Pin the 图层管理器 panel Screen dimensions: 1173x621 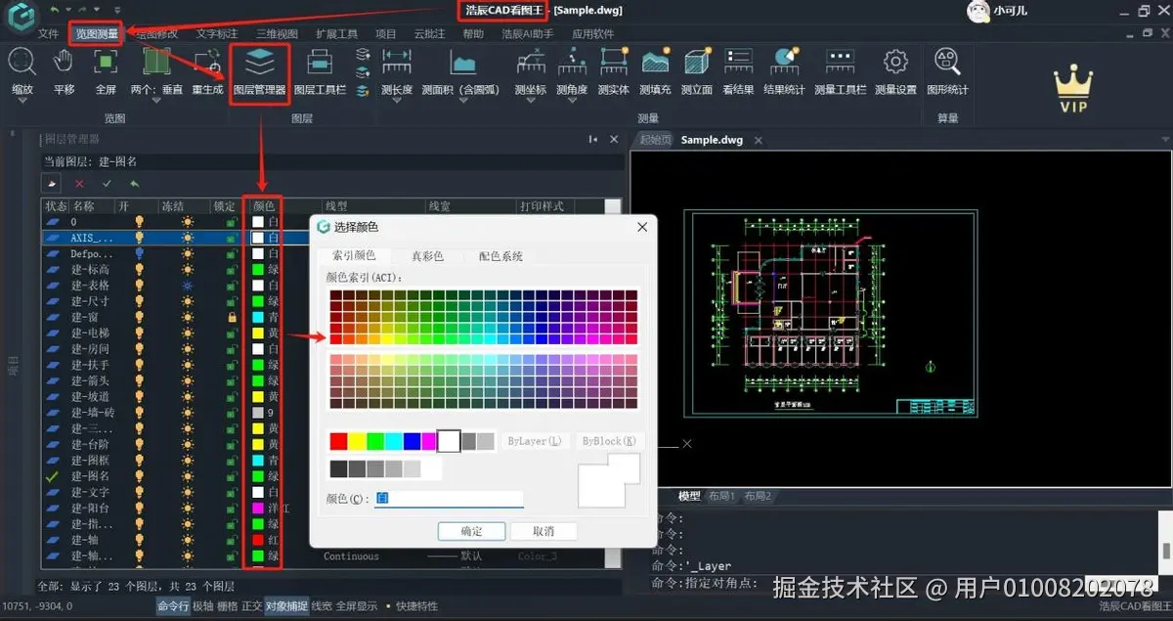[x=592, y=140]
